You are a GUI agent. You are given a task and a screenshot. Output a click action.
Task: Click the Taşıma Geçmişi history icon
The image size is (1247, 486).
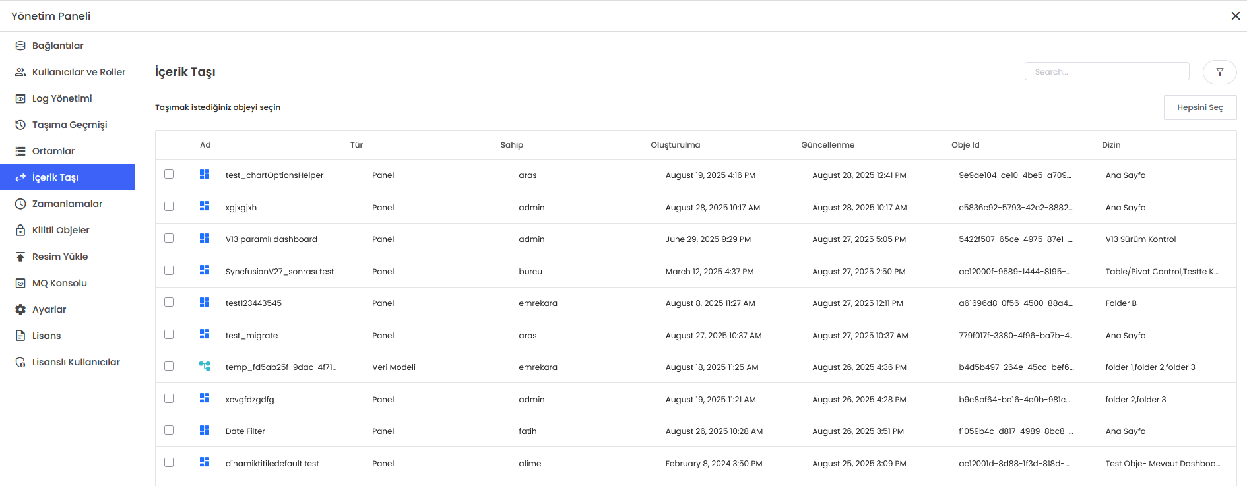[20, 125]
